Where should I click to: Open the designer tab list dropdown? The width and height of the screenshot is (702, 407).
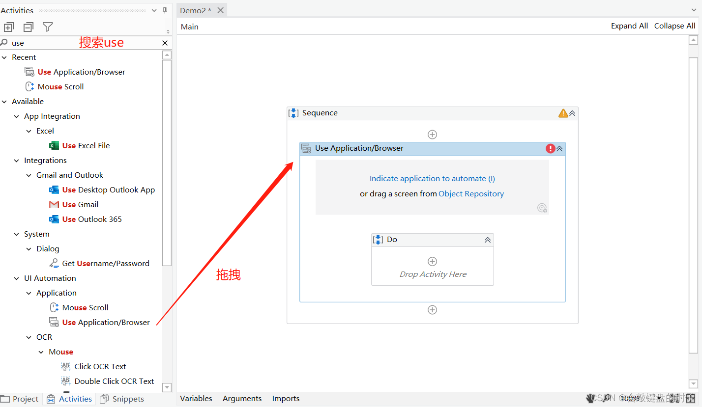pyautogui.click(x=694, y=10)
